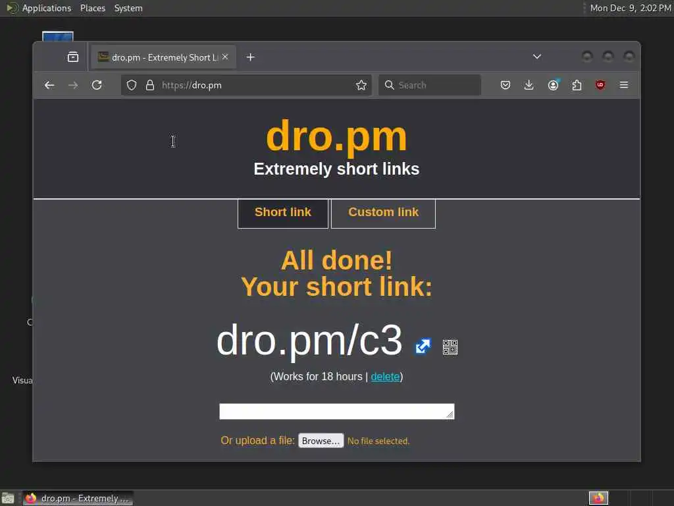Viewport: 674px width, 506px height.
Task: Open the Downloads panel
Action: click(529, 85)
